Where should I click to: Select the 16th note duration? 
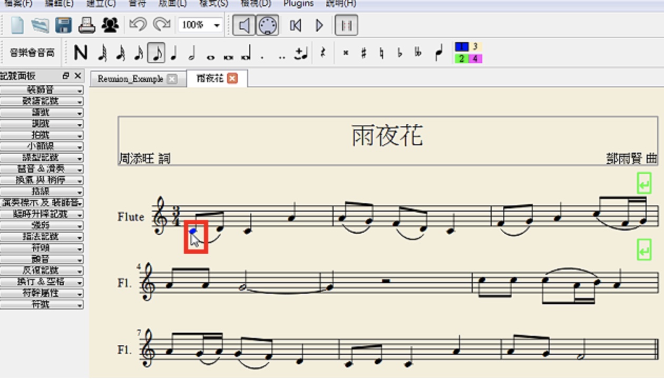[139, 53]
